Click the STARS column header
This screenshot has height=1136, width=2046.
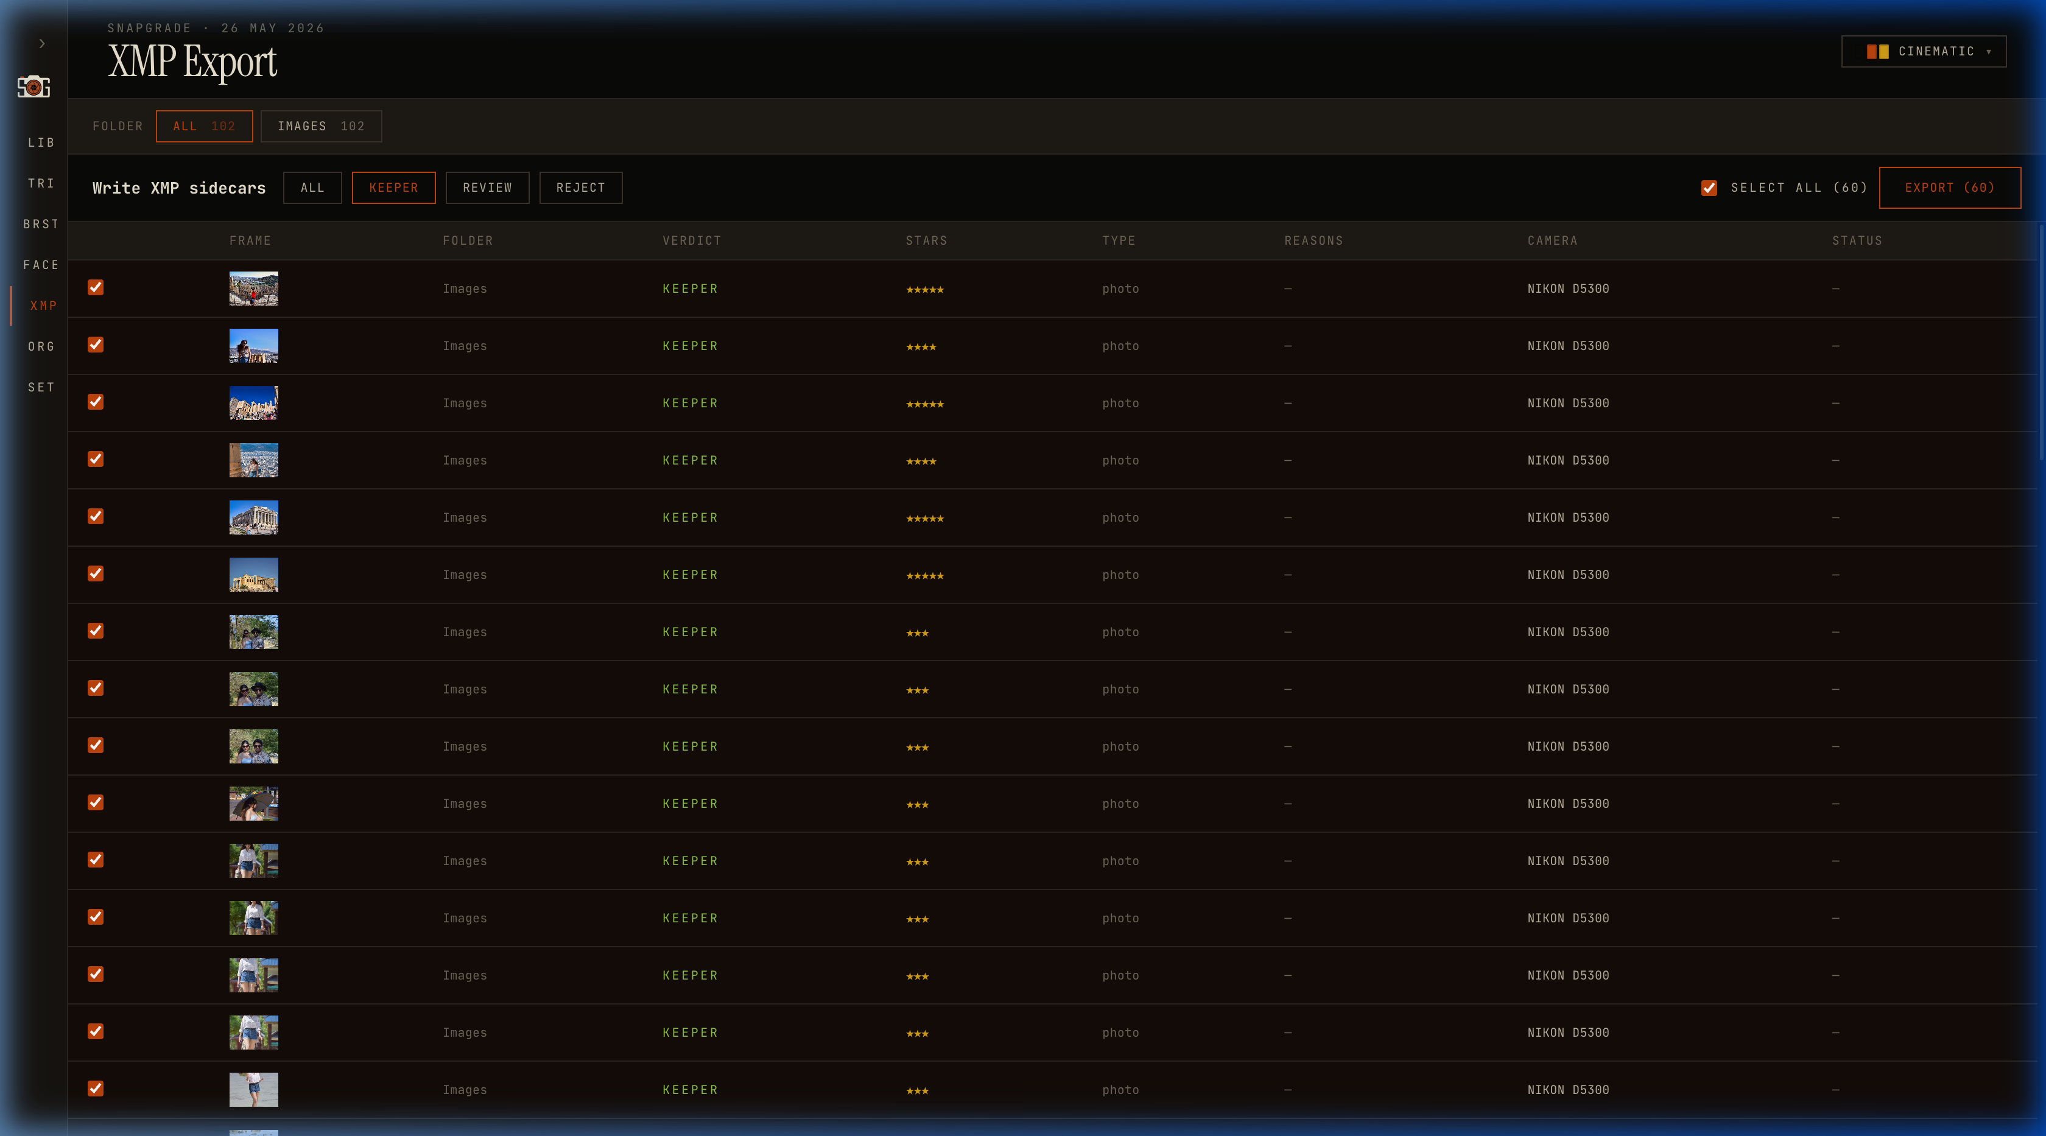coord(926,240)
